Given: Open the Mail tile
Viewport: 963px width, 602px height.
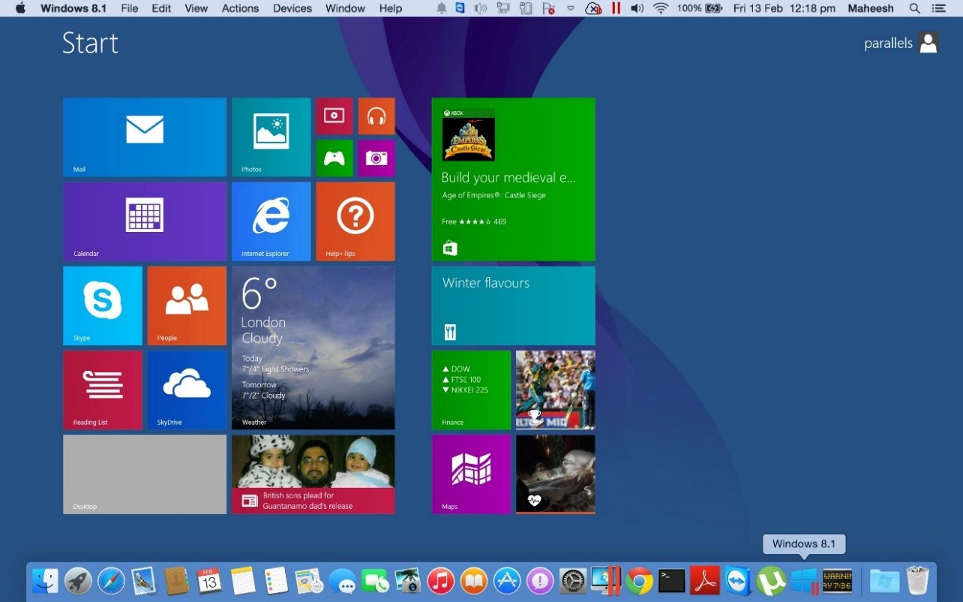Looking at the screenshot, I should click(145, 137).
